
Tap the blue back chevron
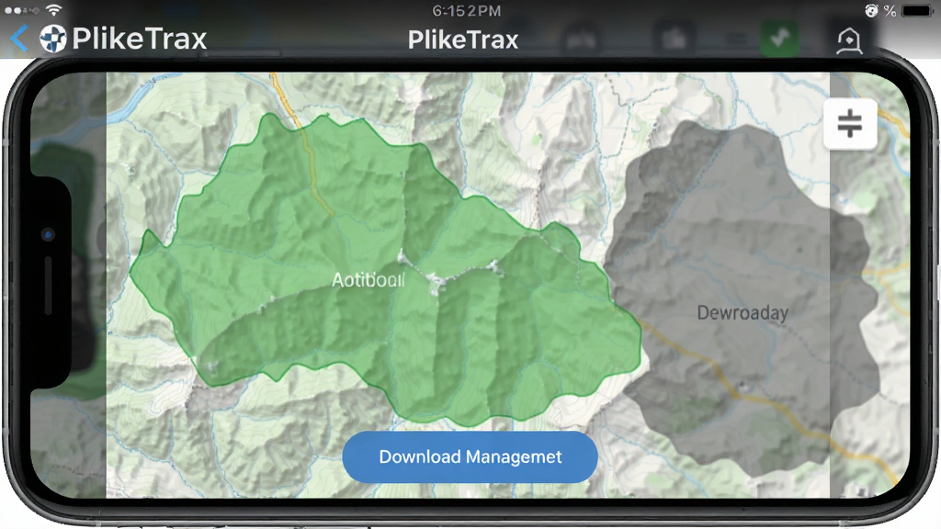[x=19, y=39]
